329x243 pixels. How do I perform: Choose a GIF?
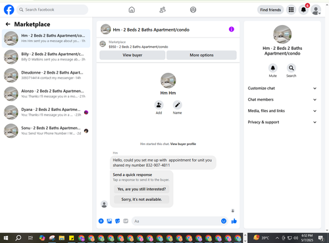coord(126,221)
